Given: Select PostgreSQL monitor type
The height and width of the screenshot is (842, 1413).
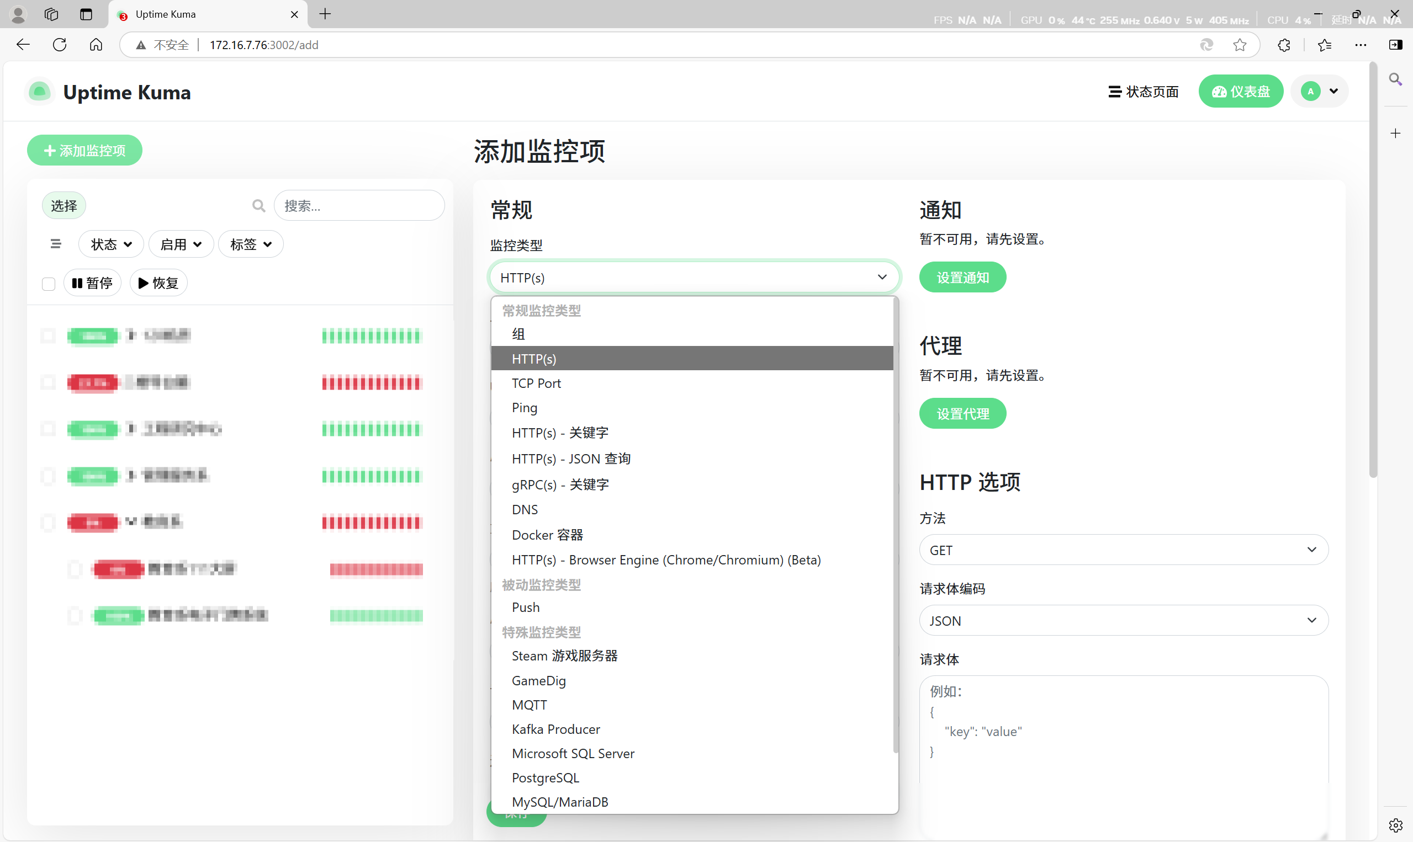Looking at the screenshot, I should click(x=692, y=778).
